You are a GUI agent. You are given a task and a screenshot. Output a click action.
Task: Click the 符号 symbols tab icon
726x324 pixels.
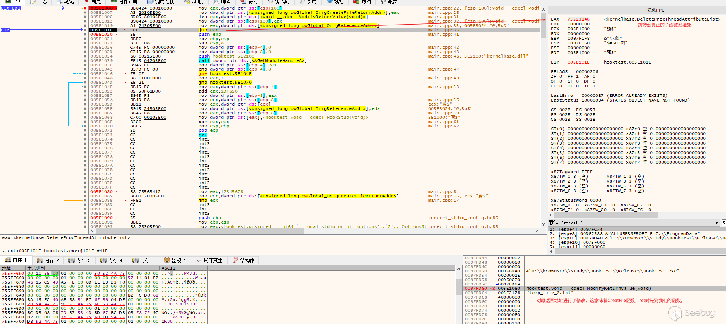coord(243,2)
